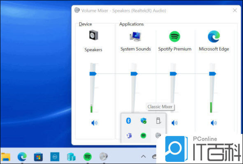Adjust the Spotify Premium volume slider handle
The image size is (243, 164).
(173, 74)
